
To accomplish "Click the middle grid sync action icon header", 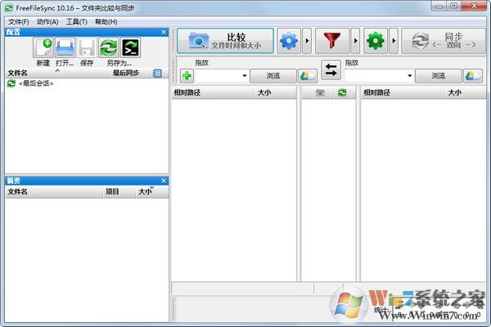I will pyautogui.click(x=342, y=92).
